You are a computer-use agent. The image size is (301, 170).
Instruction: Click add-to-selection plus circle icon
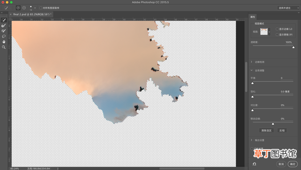[x=18, y=8]
